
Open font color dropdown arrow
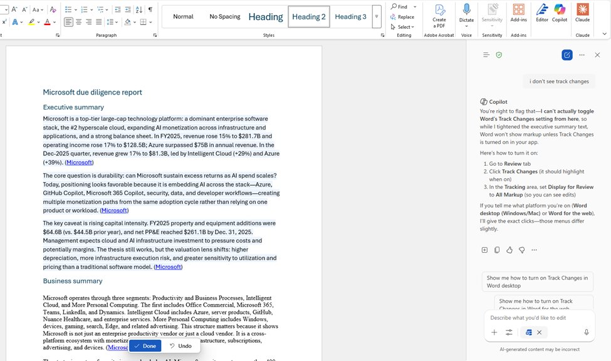click(54, 22)
